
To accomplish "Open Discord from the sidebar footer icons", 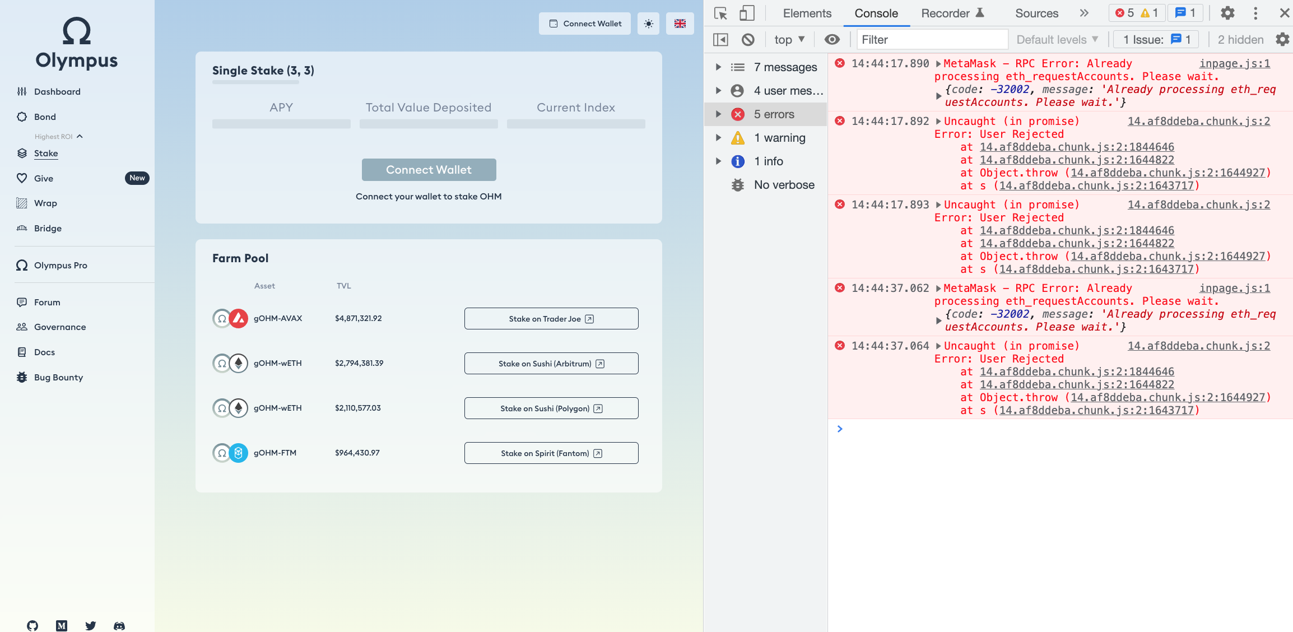I will (119, 626).
